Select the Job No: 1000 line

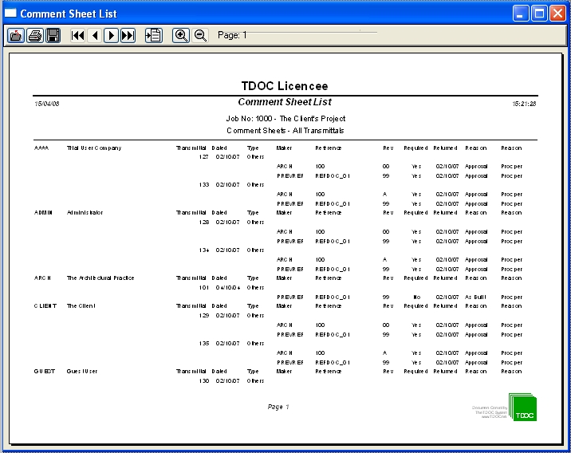(x=285, y=119)
